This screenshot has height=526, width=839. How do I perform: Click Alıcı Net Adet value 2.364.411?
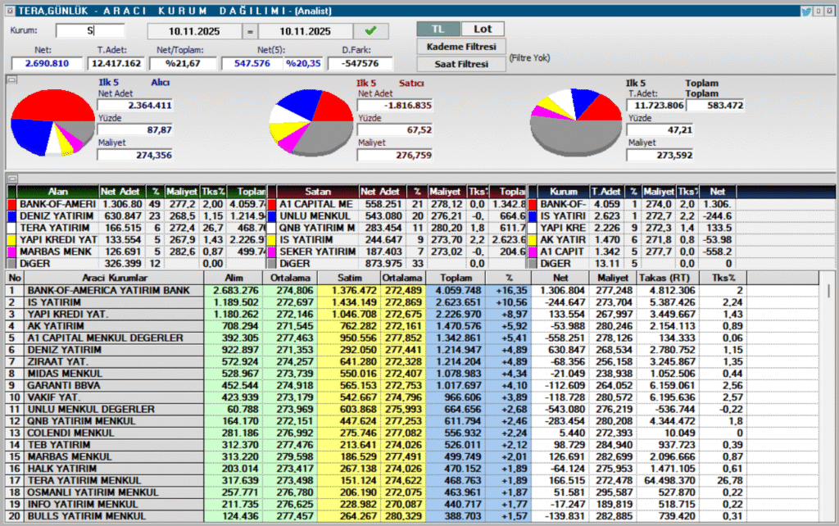pos(135,106)
